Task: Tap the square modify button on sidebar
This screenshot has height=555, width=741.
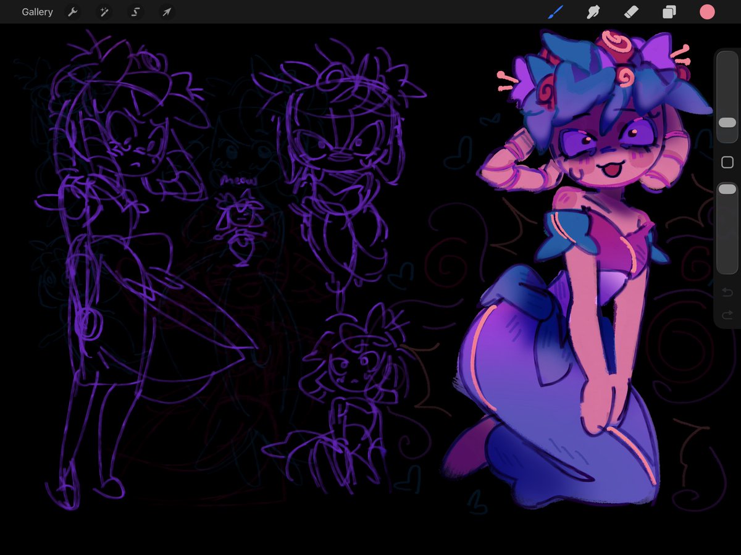Action: [727, 162]
